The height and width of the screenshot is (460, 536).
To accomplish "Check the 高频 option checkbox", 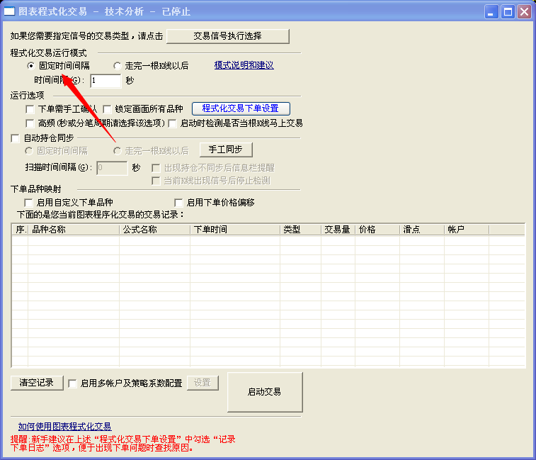I will click(x=30, y=123).
